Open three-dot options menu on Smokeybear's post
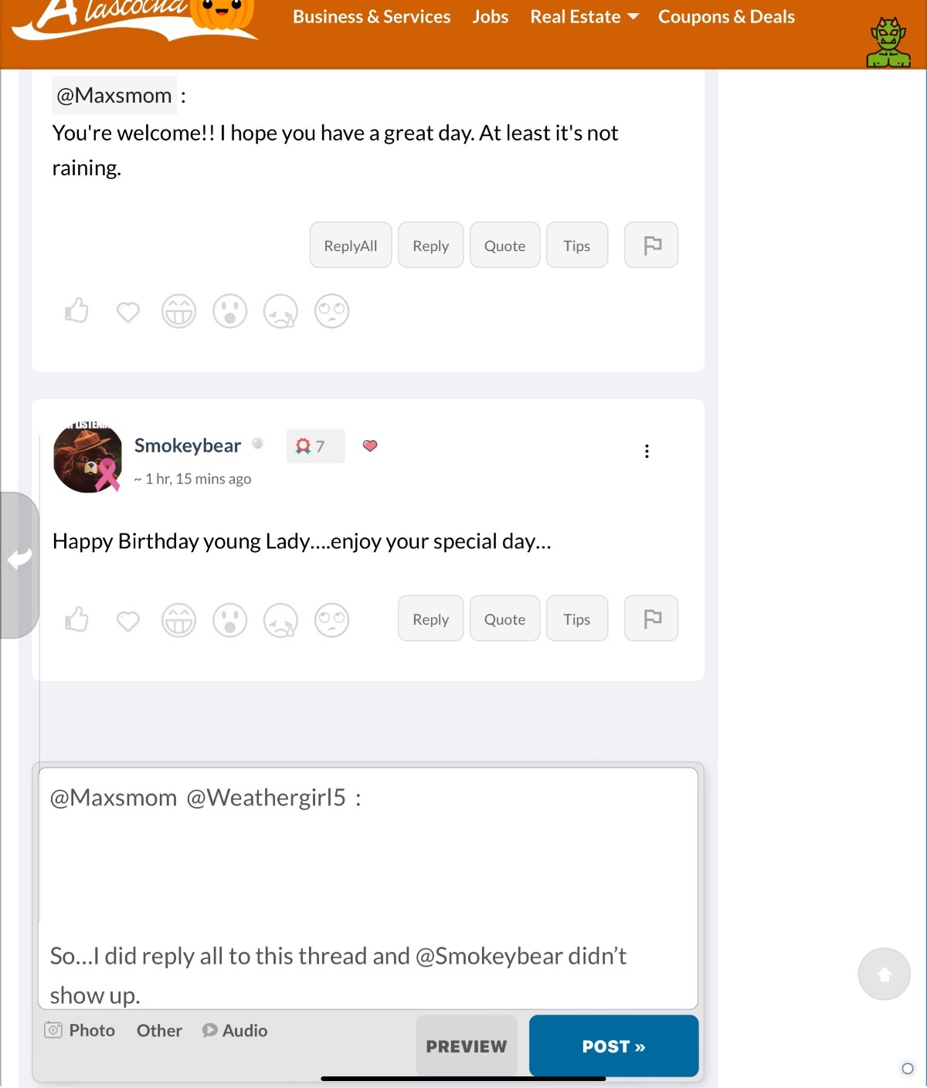This screenshot has height=1088, width=927. point(647,451)
